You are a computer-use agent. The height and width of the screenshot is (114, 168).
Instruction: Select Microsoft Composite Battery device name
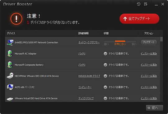click(x=29, y=65)
